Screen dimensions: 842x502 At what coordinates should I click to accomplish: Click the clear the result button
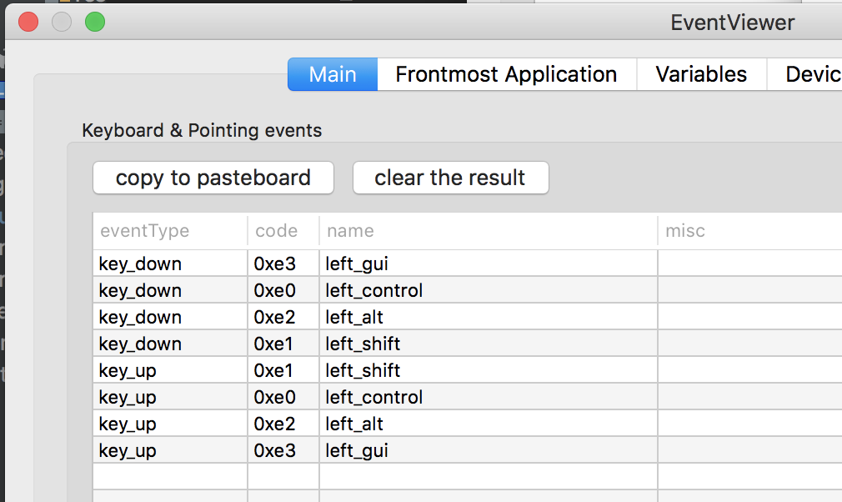pos(450,178)
